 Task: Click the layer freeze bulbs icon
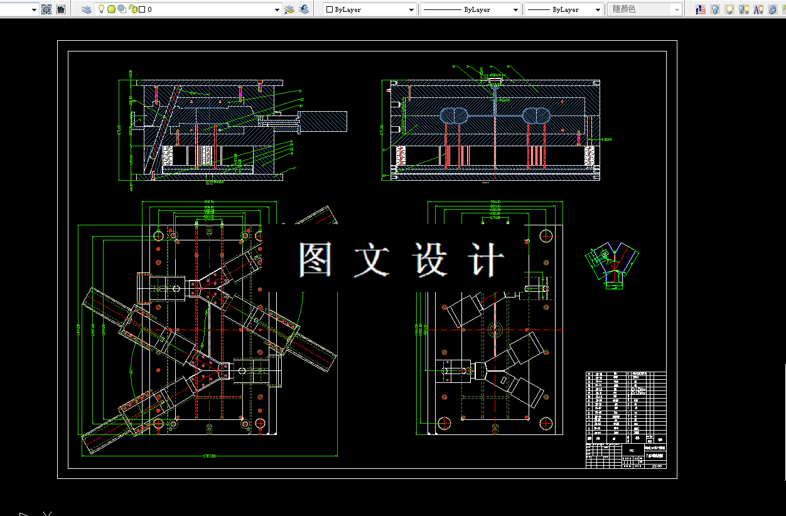(744, 9)
